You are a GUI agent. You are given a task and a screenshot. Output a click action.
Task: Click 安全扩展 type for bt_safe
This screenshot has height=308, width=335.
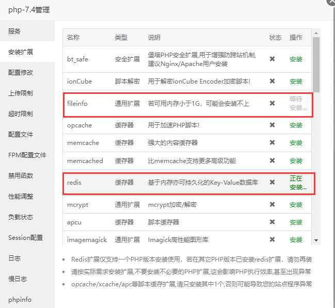click(x=127, y=59)
